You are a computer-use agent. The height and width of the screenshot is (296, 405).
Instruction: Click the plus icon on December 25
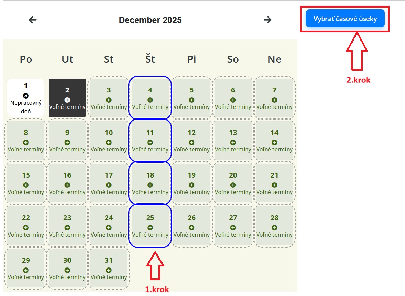click(150, 228)
